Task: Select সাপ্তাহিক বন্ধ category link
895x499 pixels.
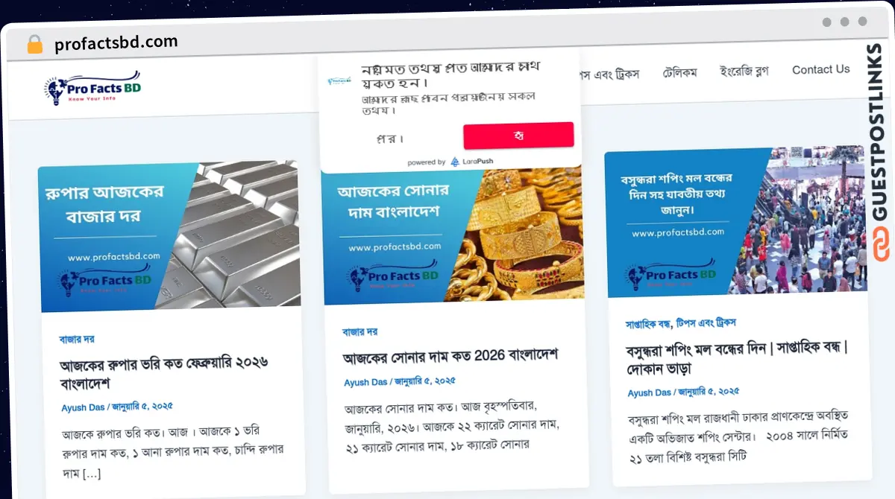Action: click(648, 324)
